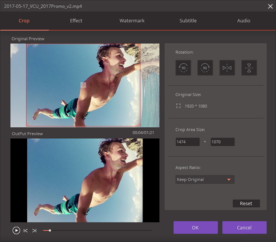Click the Reset button
Image resolution: width=276 pixels, height=242 pixels.
(x=246, y=203)
